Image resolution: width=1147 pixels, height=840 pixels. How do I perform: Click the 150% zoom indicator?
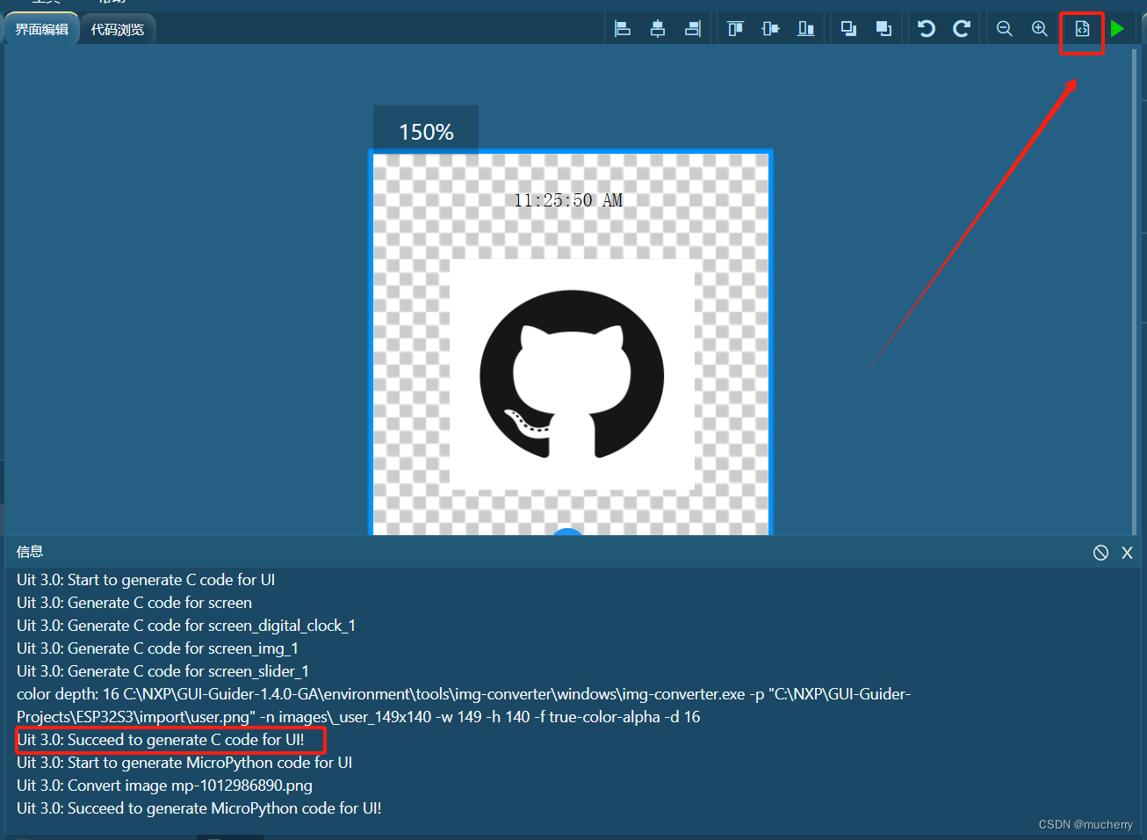(x=426, y=132)
